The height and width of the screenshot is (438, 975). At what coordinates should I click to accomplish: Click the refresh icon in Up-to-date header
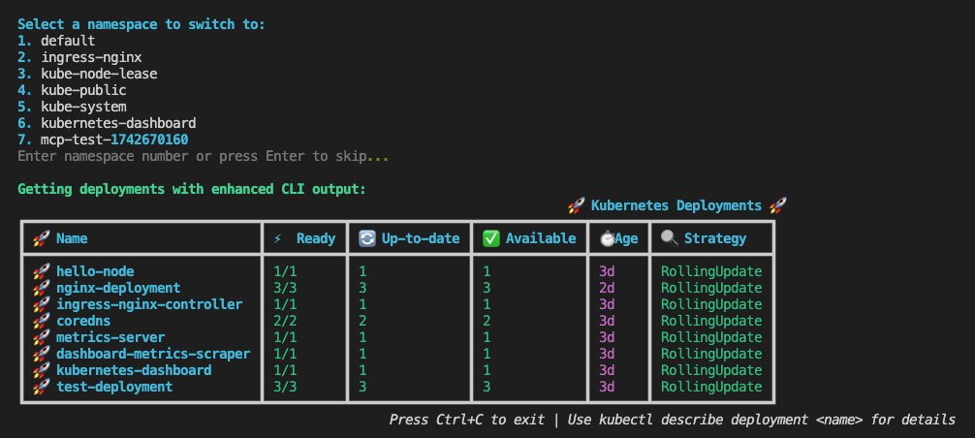[x=367, y=238]
